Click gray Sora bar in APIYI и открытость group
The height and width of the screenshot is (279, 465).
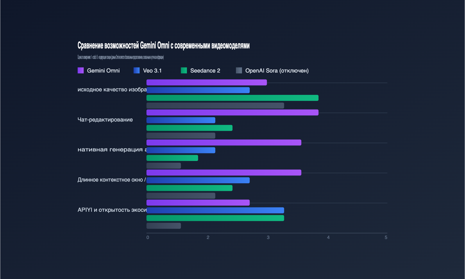coord(164,226)
